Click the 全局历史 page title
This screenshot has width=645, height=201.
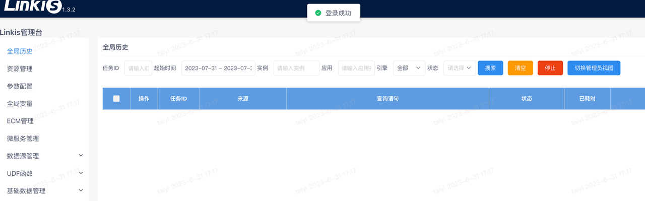pyautogui.click(x=115, y=47)
